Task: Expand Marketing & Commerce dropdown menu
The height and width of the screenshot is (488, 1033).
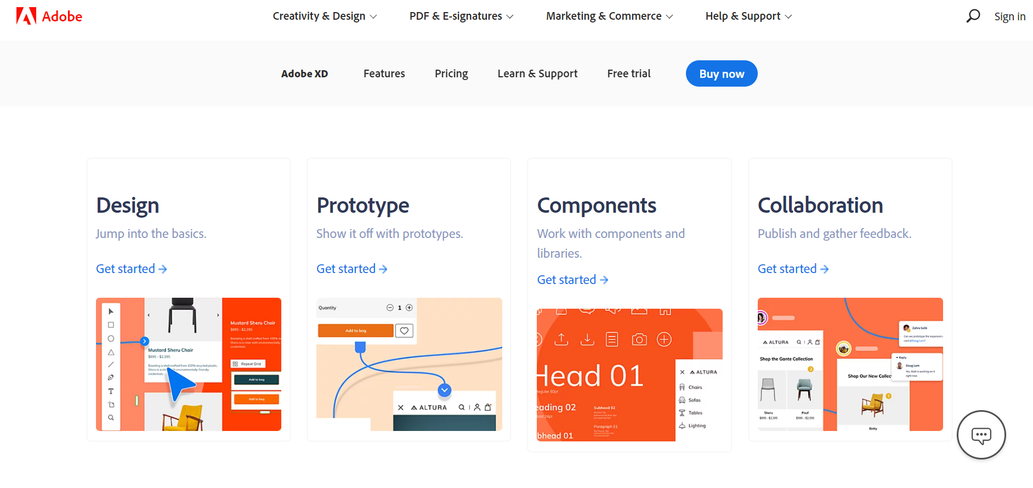Action: click(610, 16)
